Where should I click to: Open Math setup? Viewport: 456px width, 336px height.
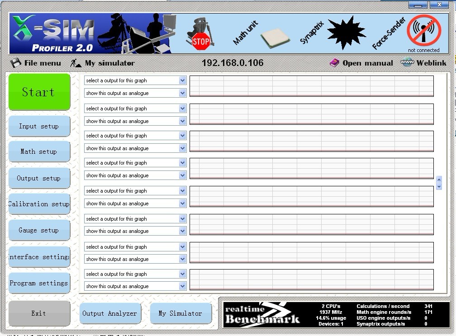(39, 151)
